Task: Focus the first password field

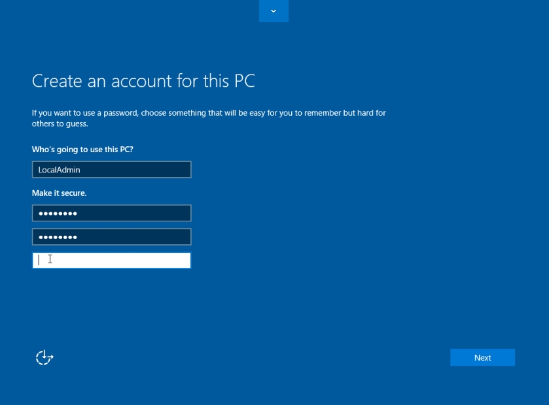Action: pos(112,213)
